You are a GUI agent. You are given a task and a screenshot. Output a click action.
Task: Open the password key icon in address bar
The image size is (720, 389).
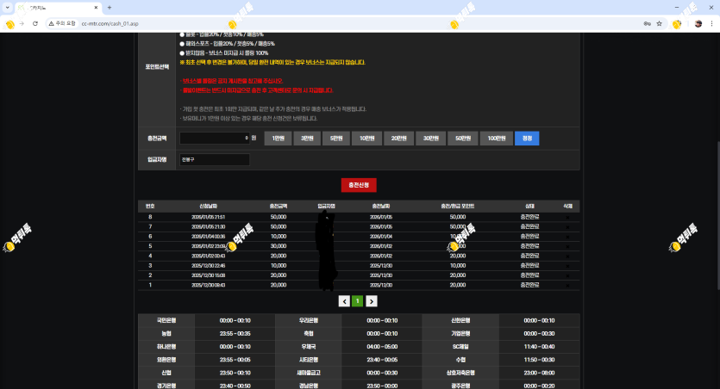646,23
